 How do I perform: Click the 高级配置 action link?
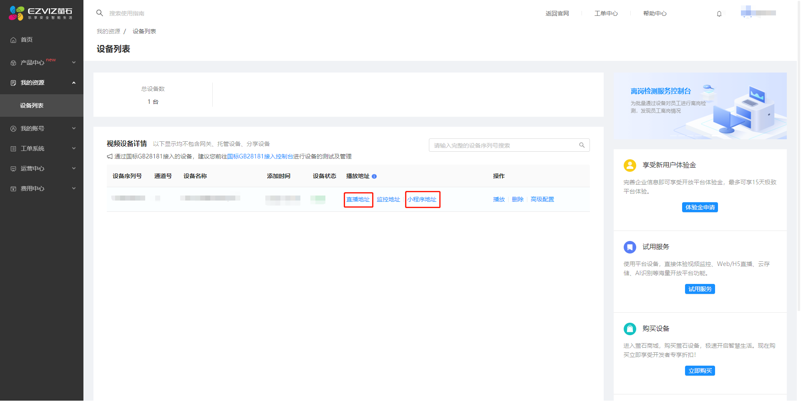(x=542, y=199)
